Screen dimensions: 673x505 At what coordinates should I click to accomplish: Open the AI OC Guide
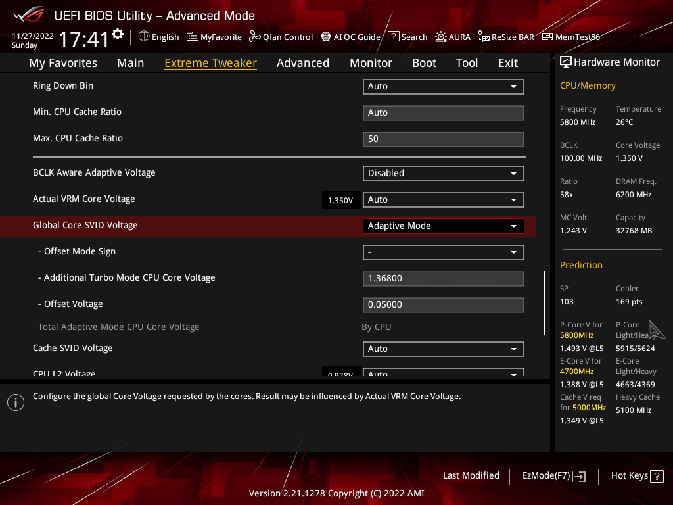[351, 37]
